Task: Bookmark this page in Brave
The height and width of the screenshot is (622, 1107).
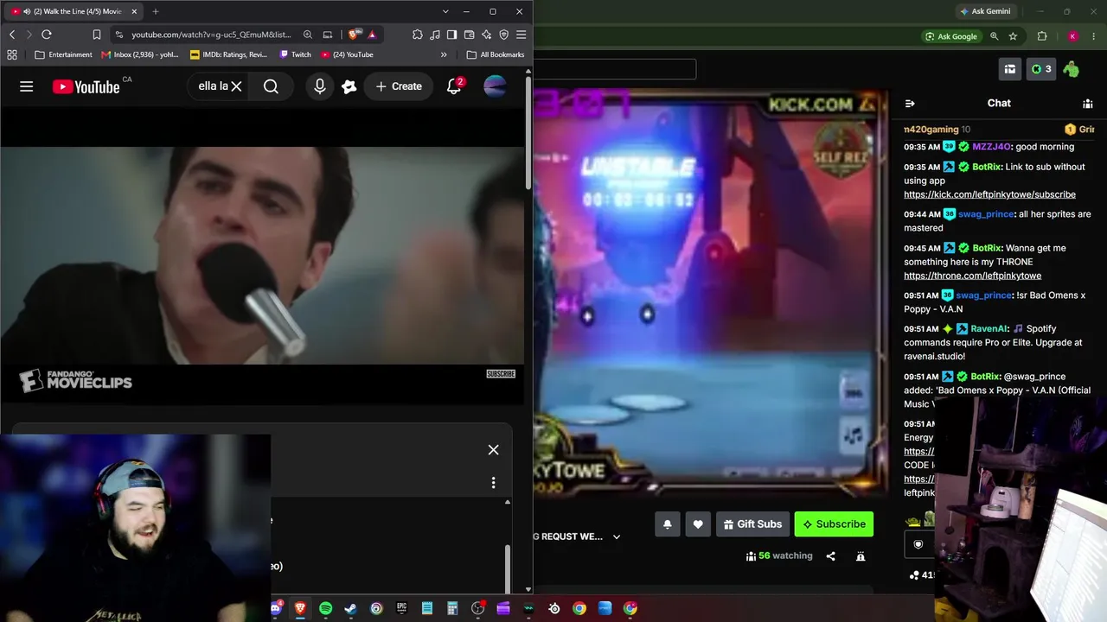Action: coord(97,35)
